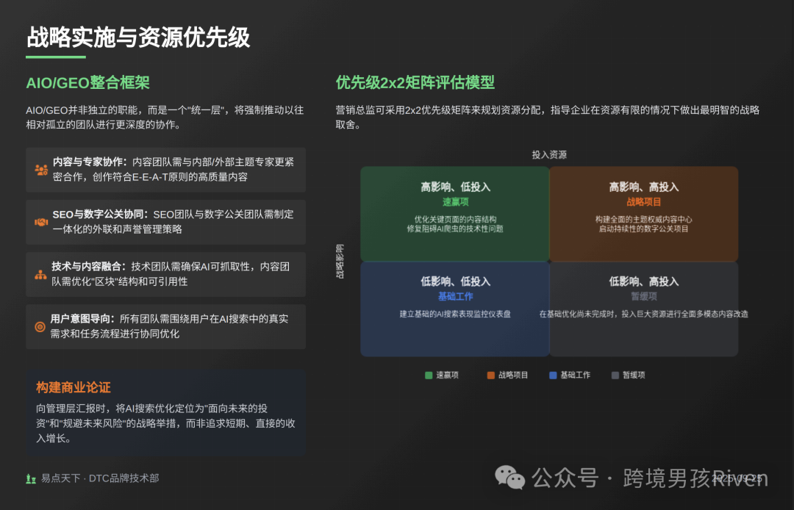Click the 构建全面的主题权威内容中心 text line
Screen dimensions: 794x510
643,219
